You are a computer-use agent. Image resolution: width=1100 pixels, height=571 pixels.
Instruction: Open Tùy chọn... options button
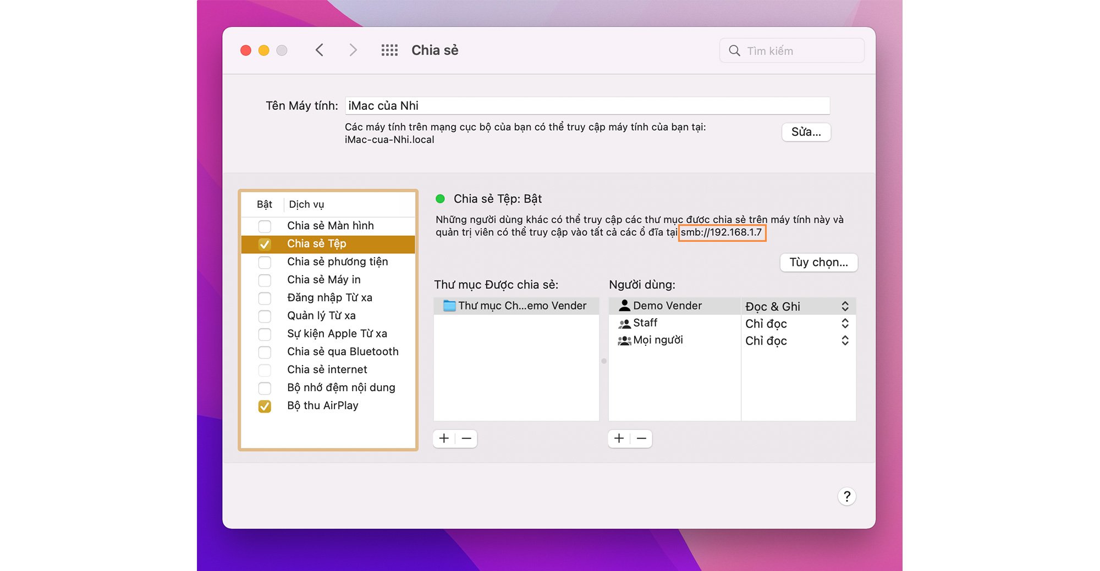[818, 262]
